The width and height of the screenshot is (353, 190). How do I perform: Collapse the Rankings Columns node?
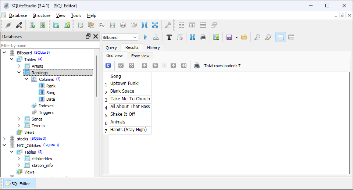coord(26,79)
